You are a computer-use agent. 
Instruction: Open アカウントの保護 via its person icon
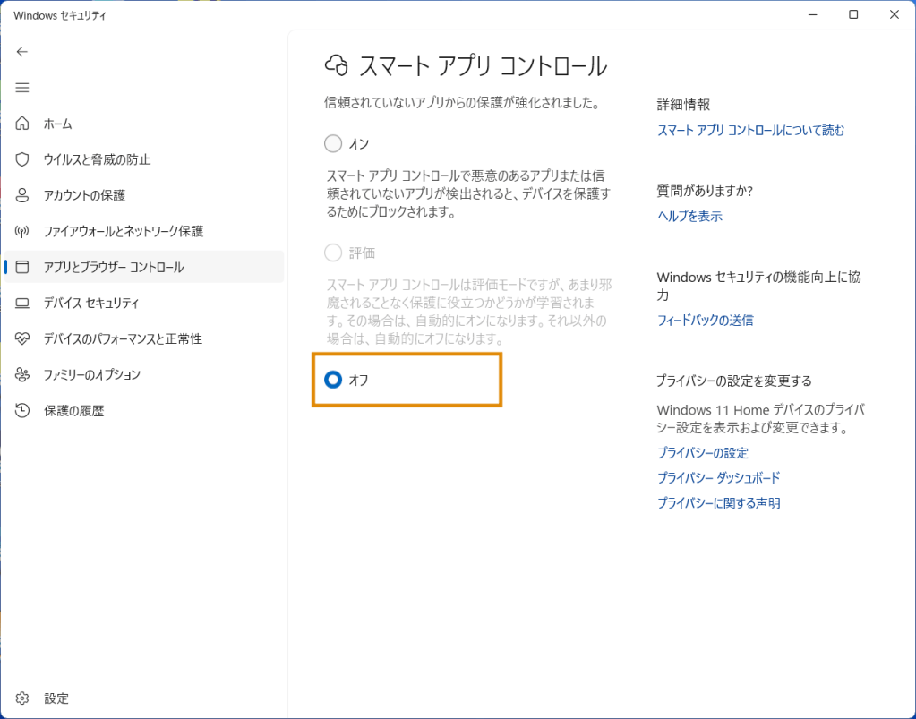pos(21,195)
